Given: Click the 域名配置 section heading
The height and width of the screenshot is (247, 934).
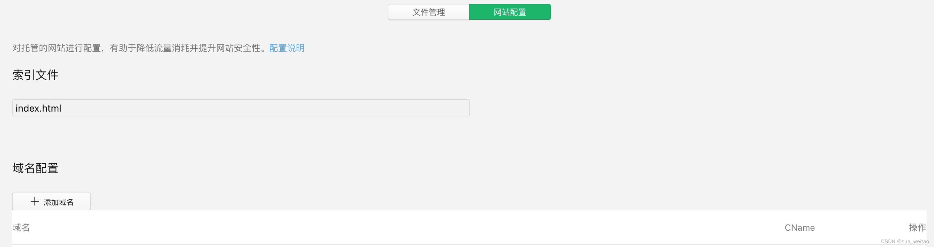Looking at the screenshot, I should coord(35,168).
